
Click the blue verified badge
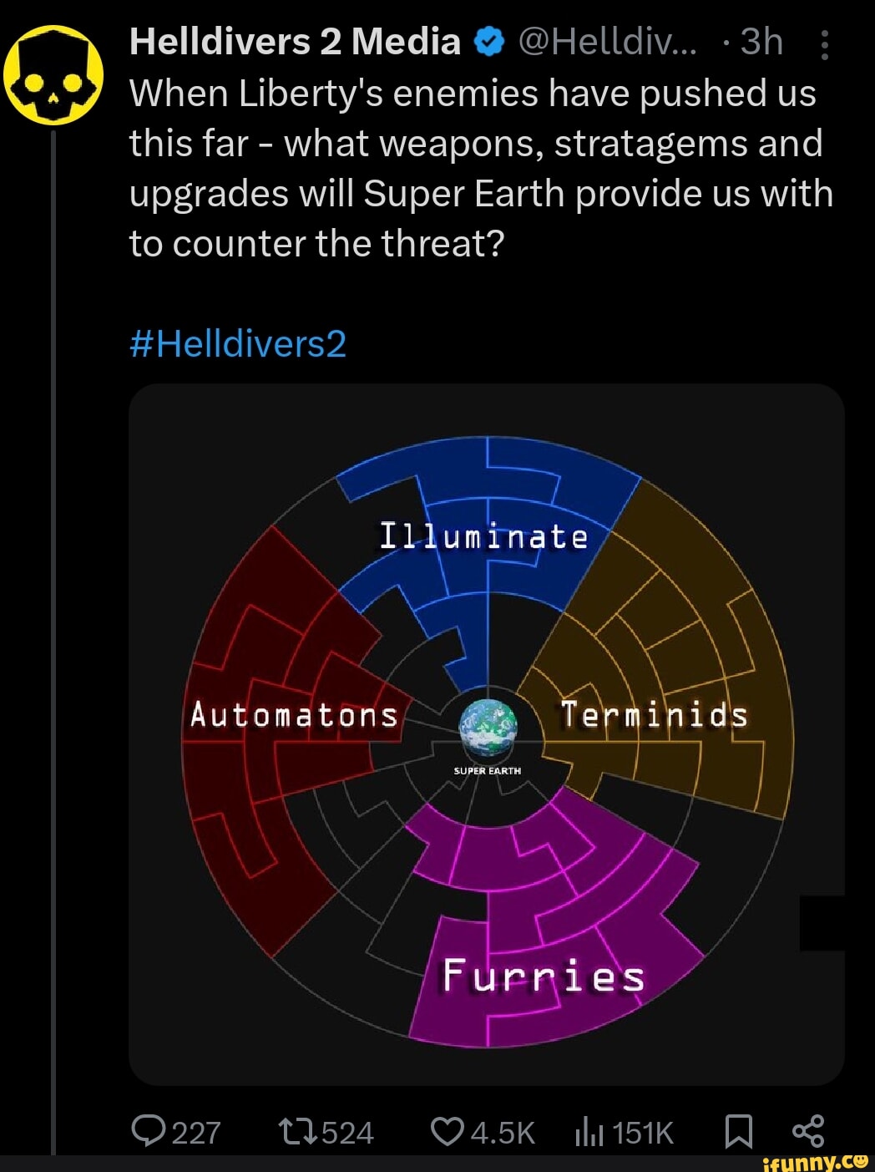click(x=490, y=42)
